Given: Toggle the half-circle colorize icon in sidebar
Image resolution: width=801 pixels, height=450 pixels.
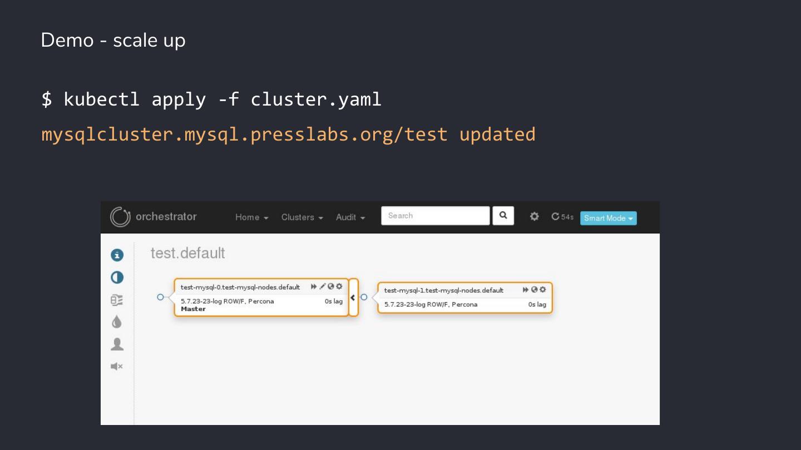Looking at the screenshot, I should pyautogui.click(x=117, y=277).
